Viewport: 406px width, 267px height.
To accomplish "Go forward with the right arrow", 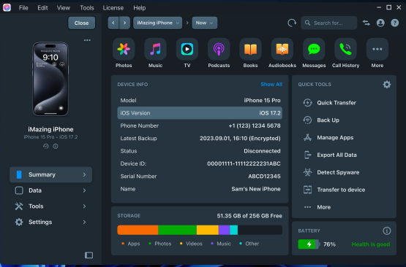I will 124,23.
